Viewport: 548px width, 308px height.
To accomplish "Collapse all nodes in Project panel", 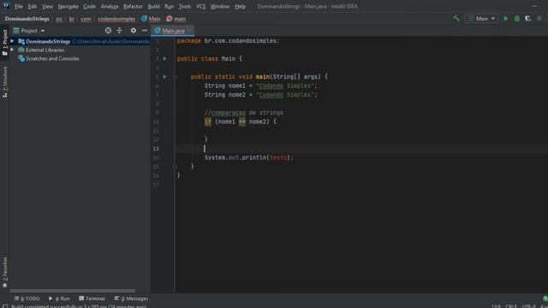I will point(119,31).
